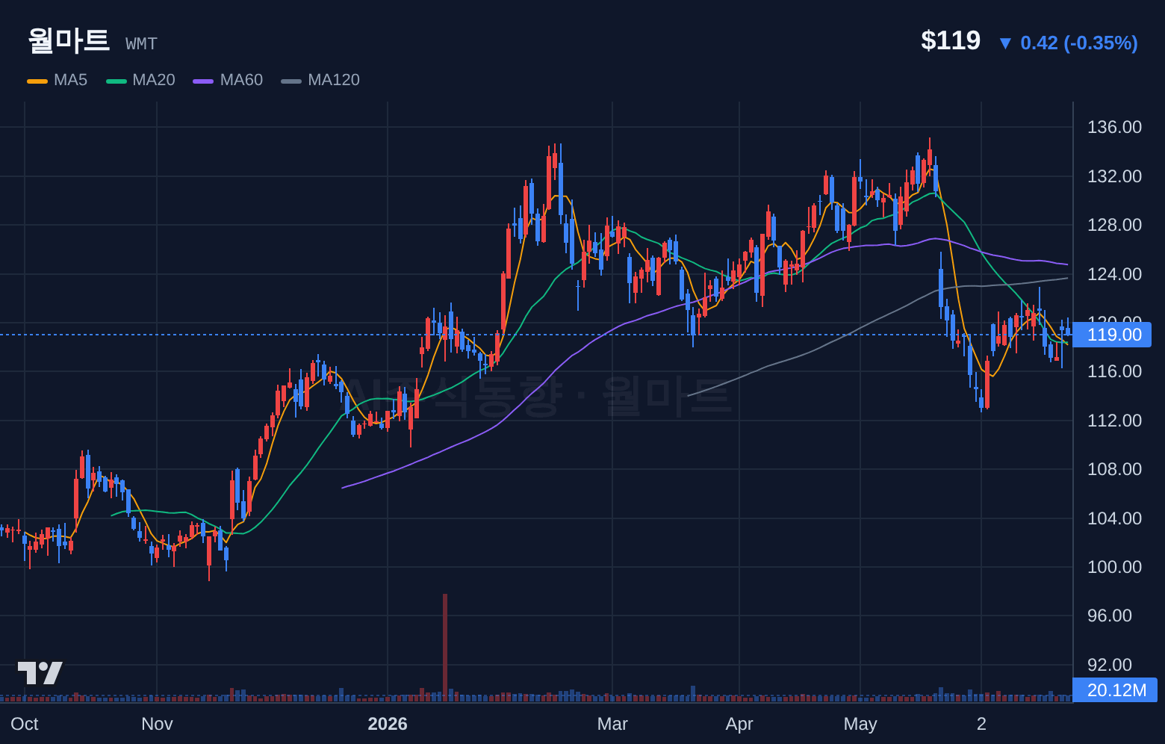The width and height of the screenshot is (1165, 744).
Task: Toggle the MA20 legend label
Action: click(154, 80)
